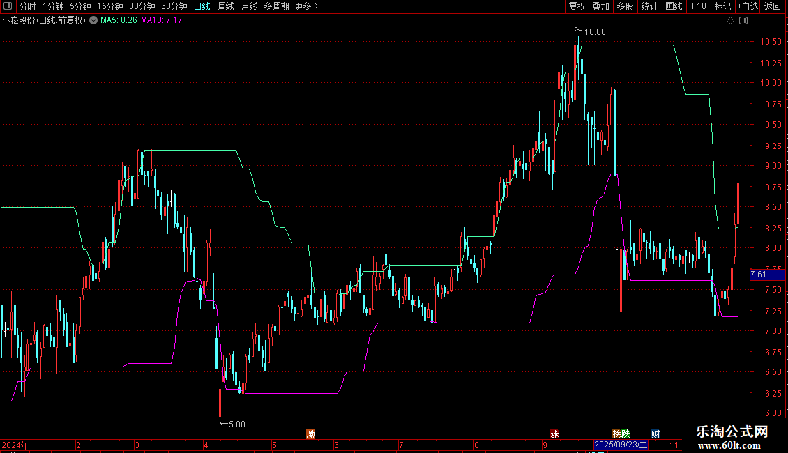Click the 2025/09/23/二 date marker
Viewport: 788px width, 453px height.
click(621, 445)
